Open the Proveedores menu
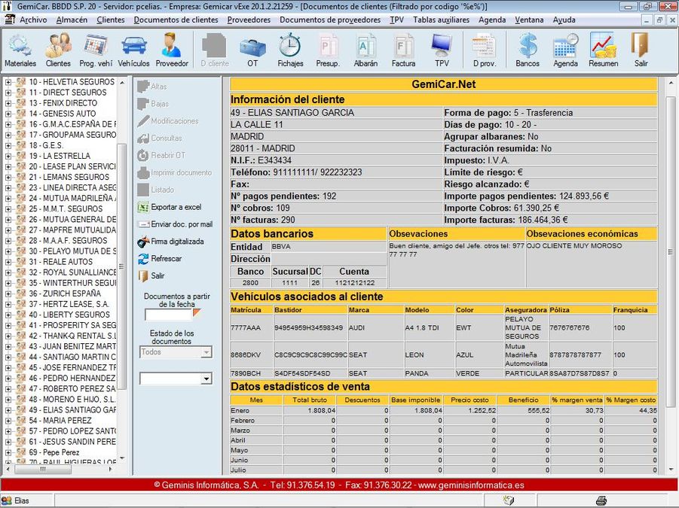679x508 pixels. click(249, 20)
